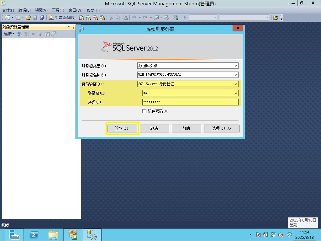Screen dimensions: 321x241
Task: Click the muted volume speaker tray icon
Action: 281,235
